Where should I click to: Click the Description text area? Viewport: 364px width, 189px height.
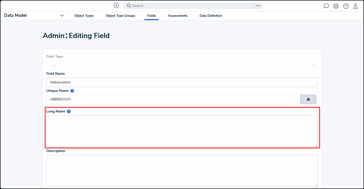pyautogui.click(x=182, y=170)
